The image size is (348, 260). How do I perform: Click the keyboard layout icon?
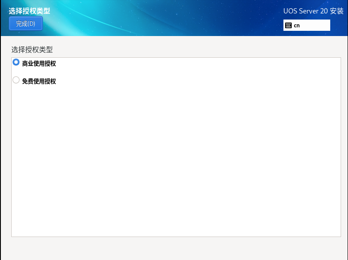288,25
